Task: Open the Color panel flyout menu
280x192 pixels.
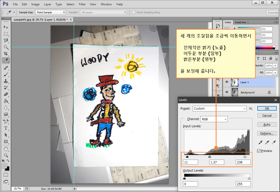Action: click(276, 22)
